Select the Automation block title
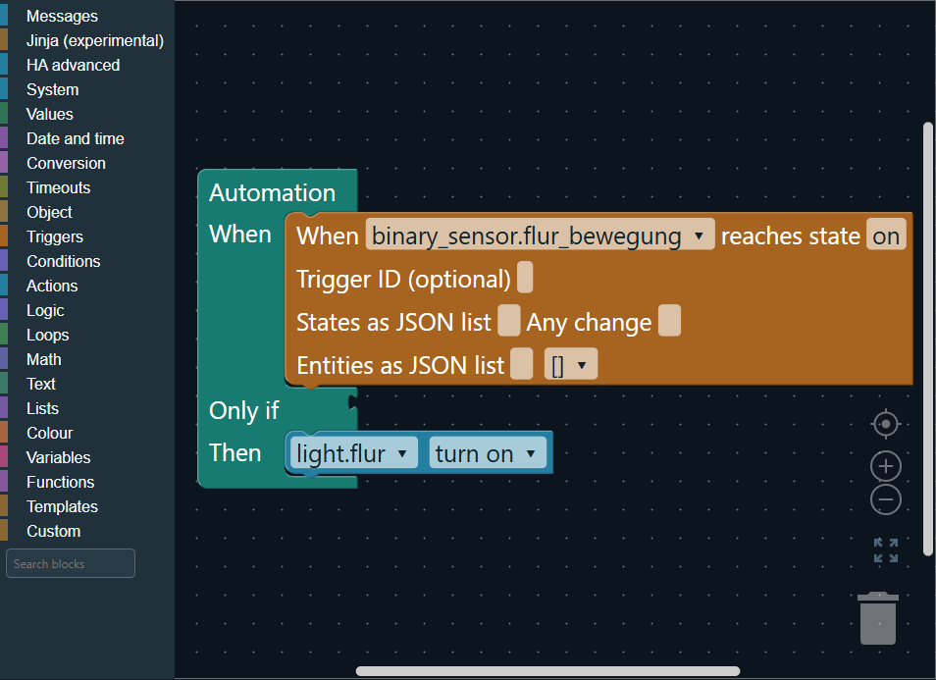This screenshot has height=680, width=936. (272, 193)
